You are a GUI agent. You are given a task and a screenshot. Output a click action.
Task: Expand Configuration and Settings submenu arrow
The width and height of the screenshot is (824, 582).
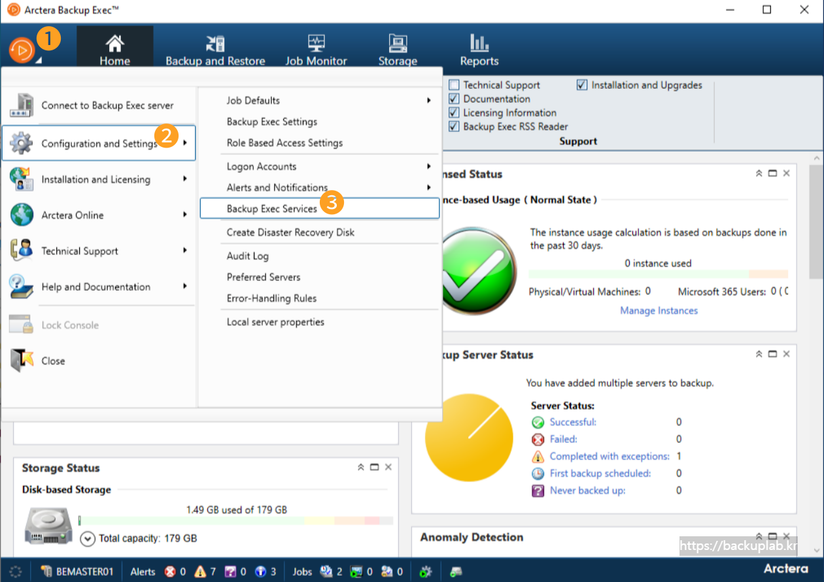(x=186, y=143)
